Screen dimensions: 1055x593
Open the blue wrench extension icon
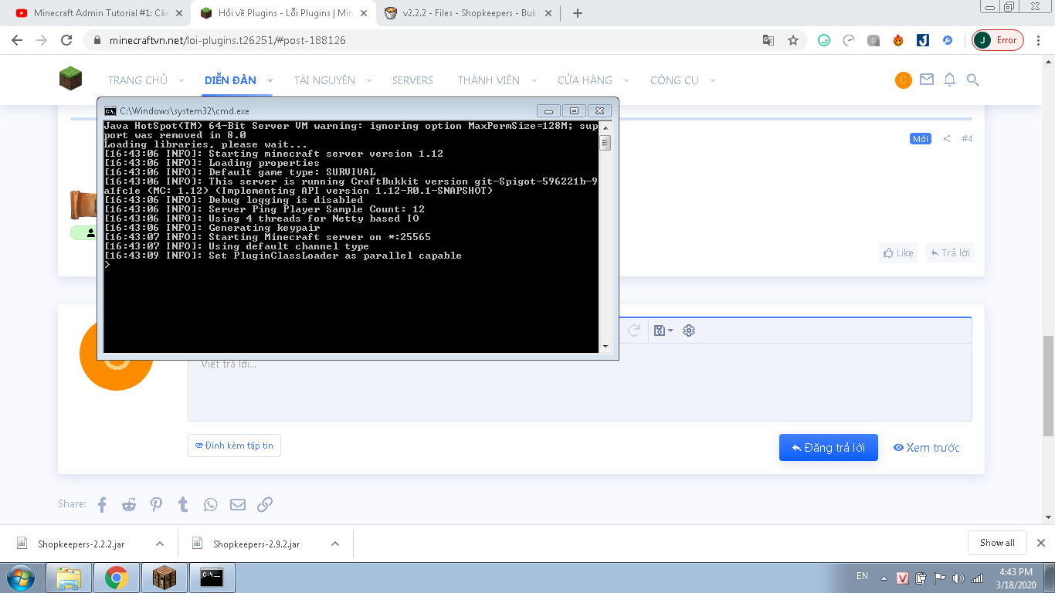(948, 40)
